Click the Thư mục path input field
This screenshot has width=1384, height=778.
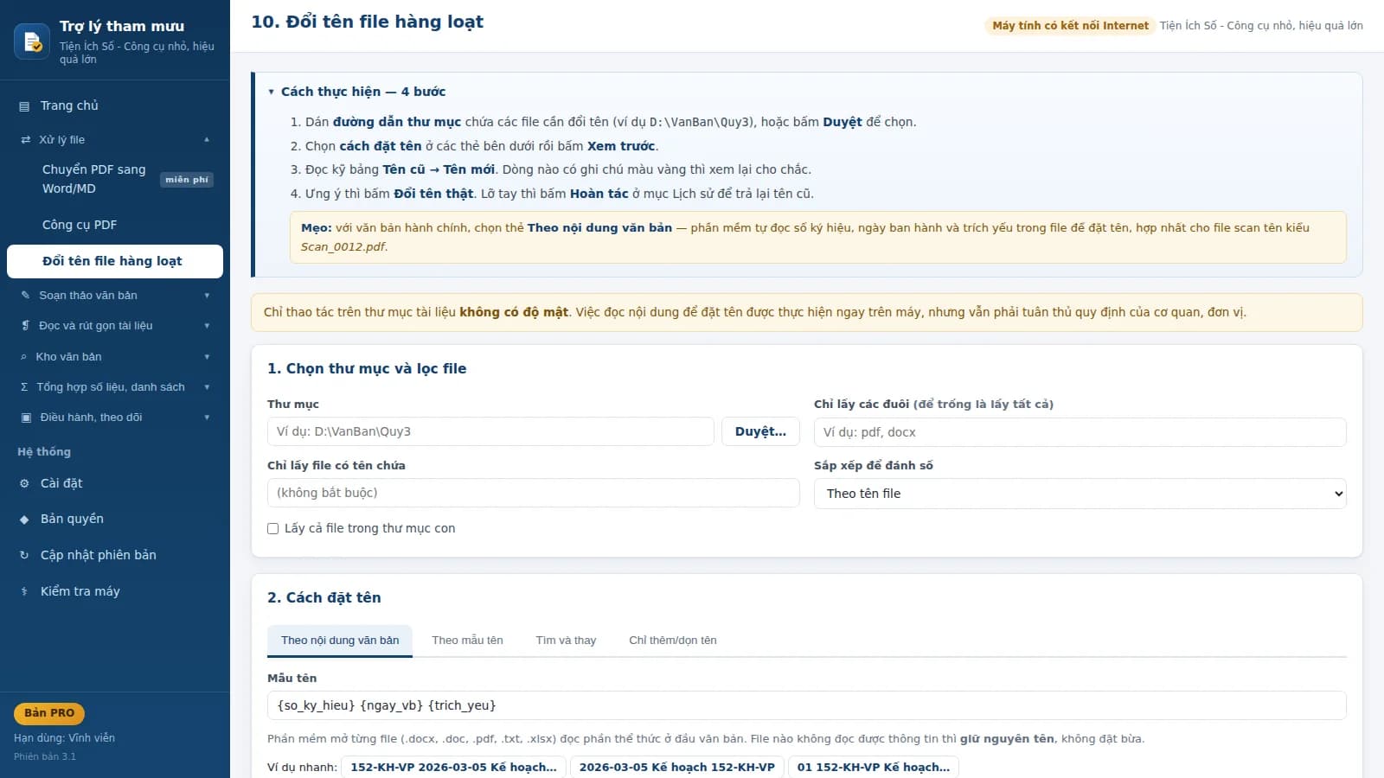pos(490,431)
